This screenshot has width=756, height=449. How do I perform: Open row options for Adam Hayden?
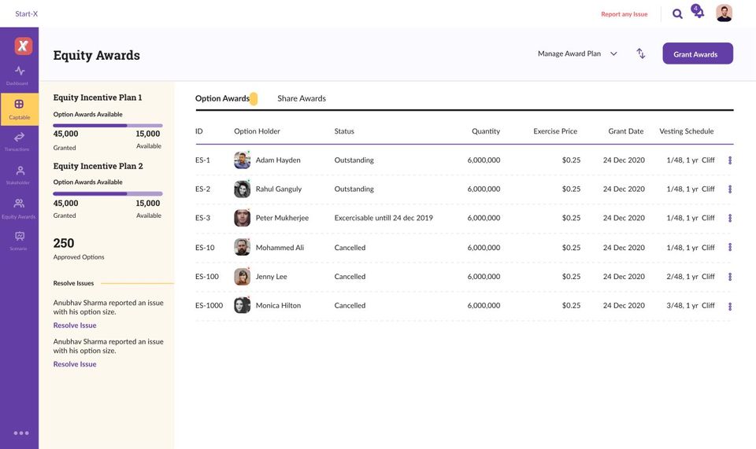[730, 160]
